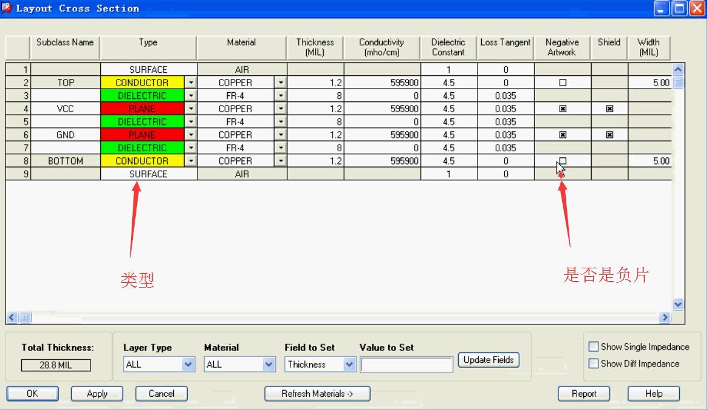
Task: Enable Show Diff Impedance
Action: click(593, 364)
